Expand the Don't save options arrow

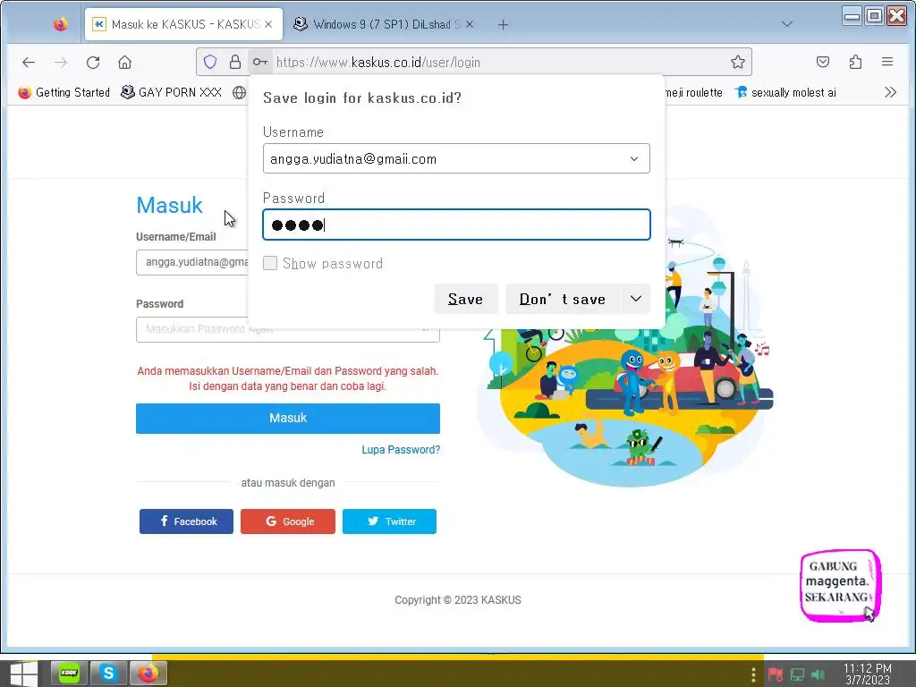tap(636, 299)
